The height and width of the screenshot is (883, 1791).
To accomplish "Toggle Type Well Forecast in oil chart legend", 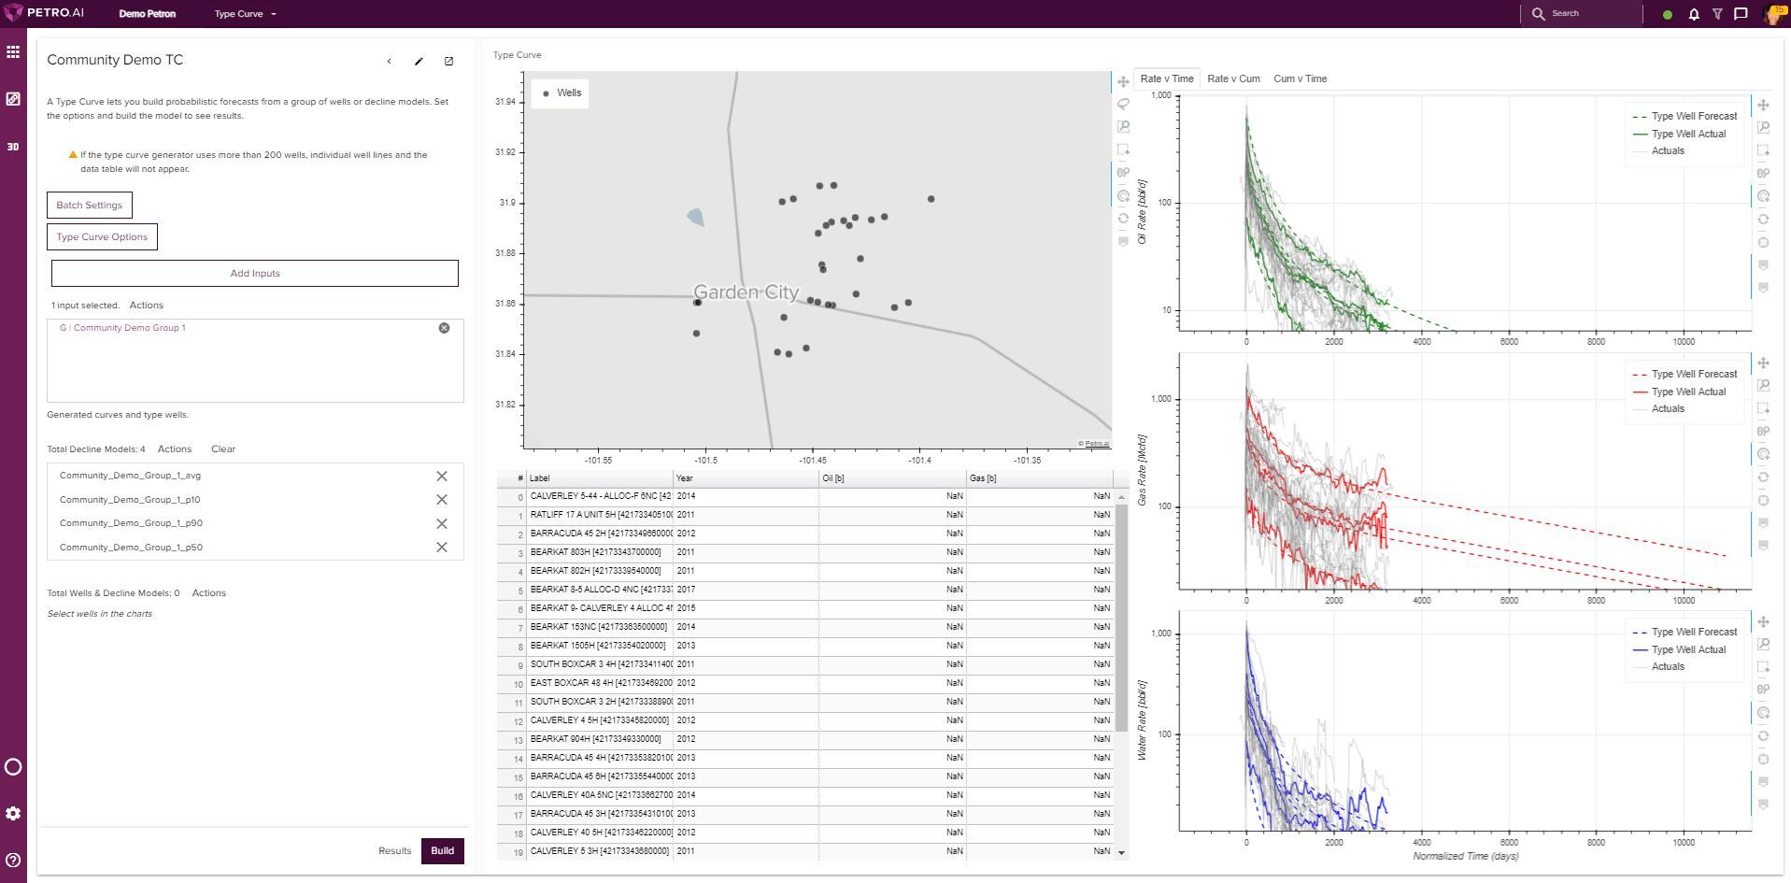I will pyautogui.click(x=1684, y=117).
